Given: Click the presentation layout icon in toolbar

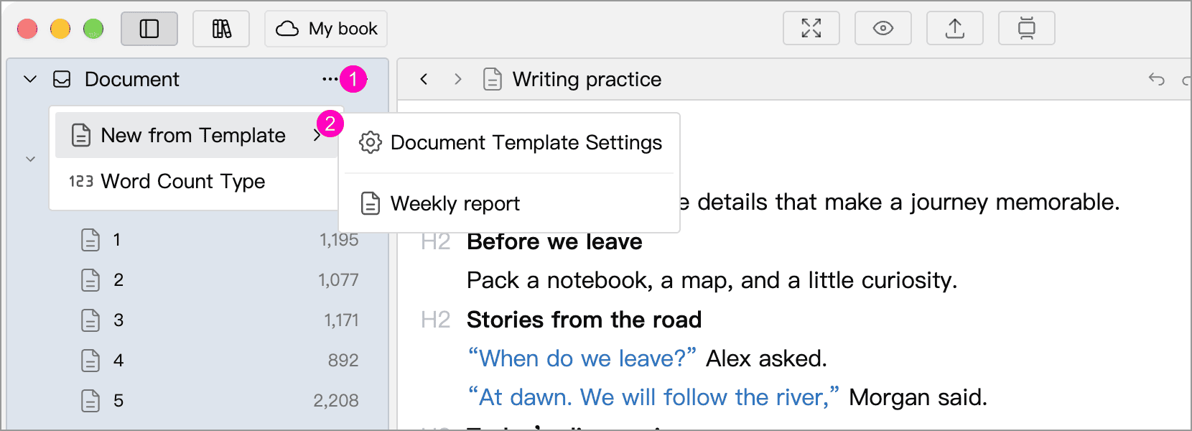Looking at the screenshot, I should tap(1027, 29).
